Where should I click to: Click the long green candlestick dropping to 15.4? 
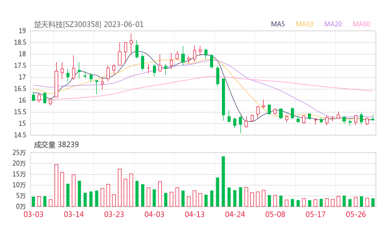(x=223, y=97)
